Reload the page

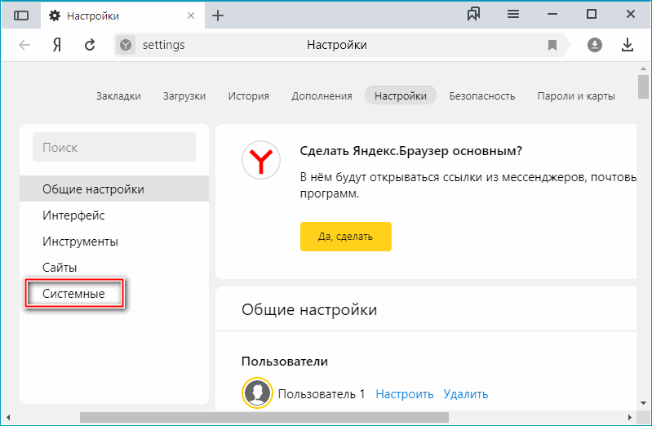click(x=90, y=45)
